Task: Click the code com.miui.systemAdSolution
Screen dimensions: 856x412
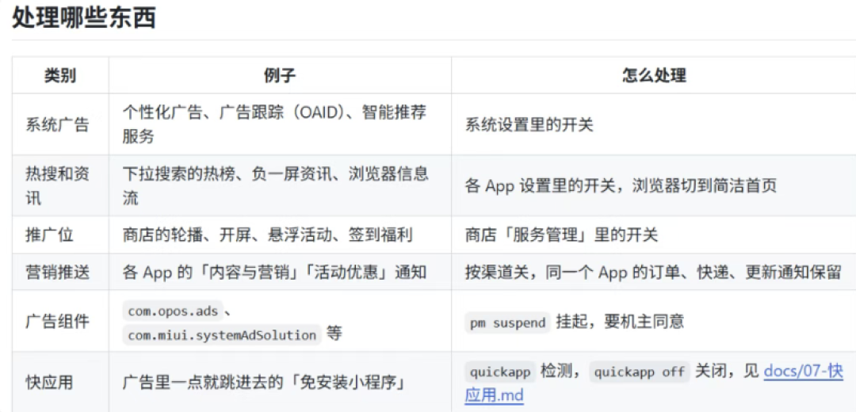Action: [222, 334]
